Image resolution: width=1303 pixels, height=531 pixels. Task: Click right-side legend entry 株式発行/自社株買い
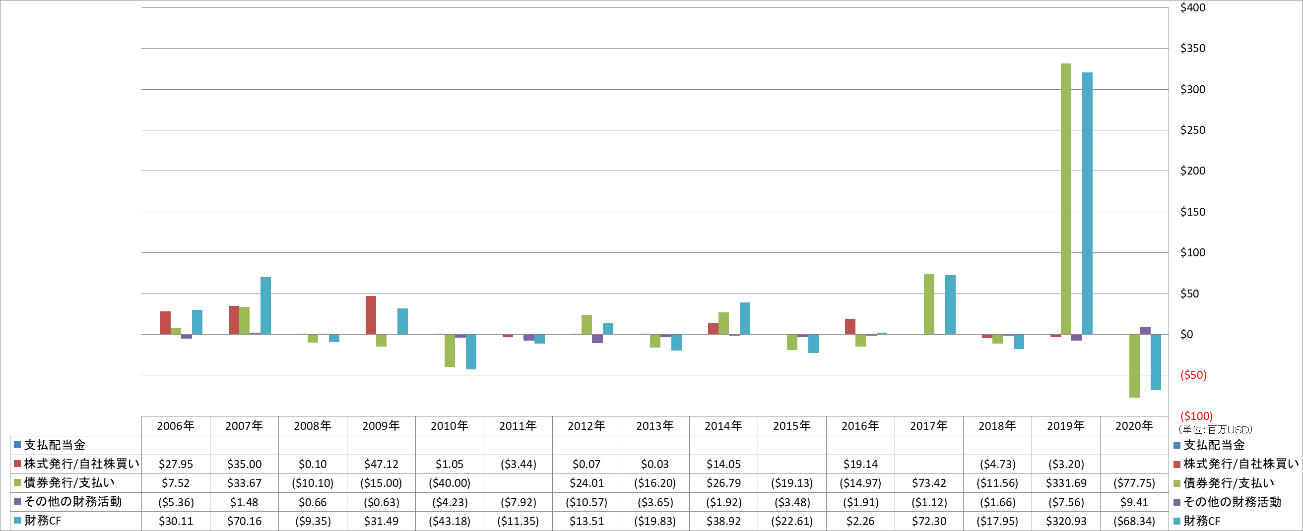click(x=1236, y=464)
